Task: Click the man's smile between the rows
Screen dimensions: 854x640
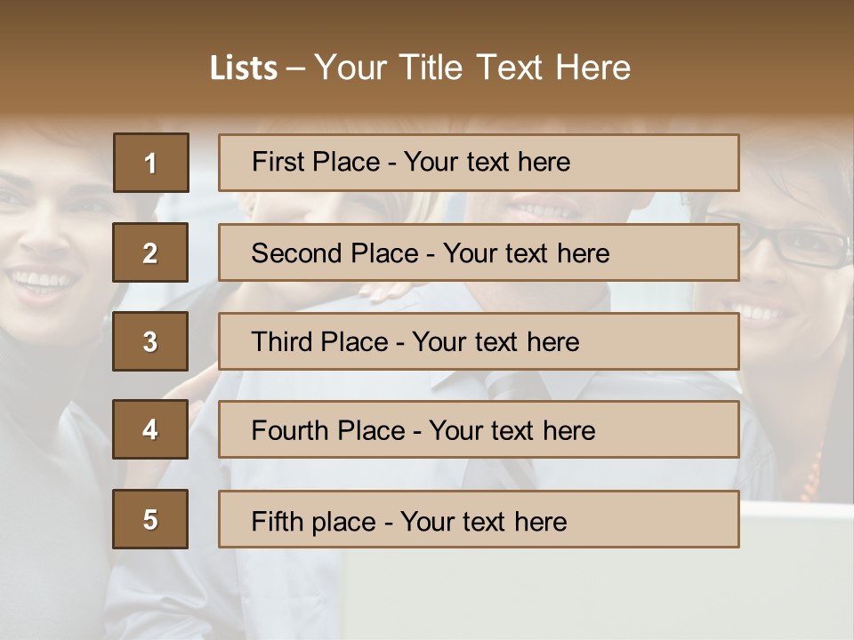Action: pyautogui.click(x=541, y=209)
